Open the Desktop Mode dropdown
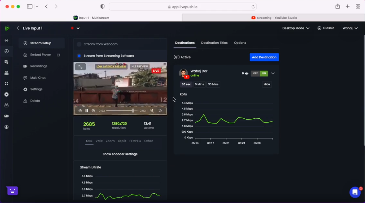 point(296,28)
